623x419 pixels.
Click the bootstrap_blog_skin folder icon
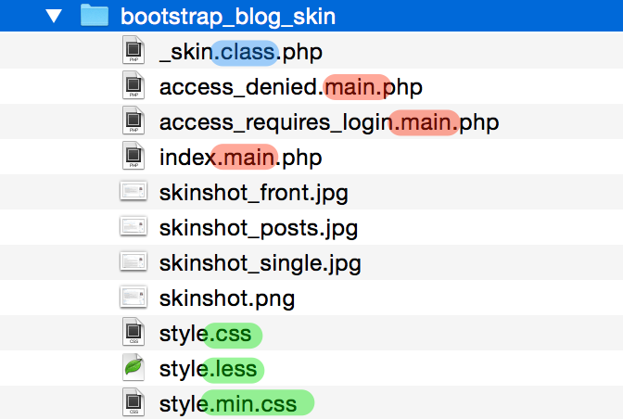click(x=95, y=16)
